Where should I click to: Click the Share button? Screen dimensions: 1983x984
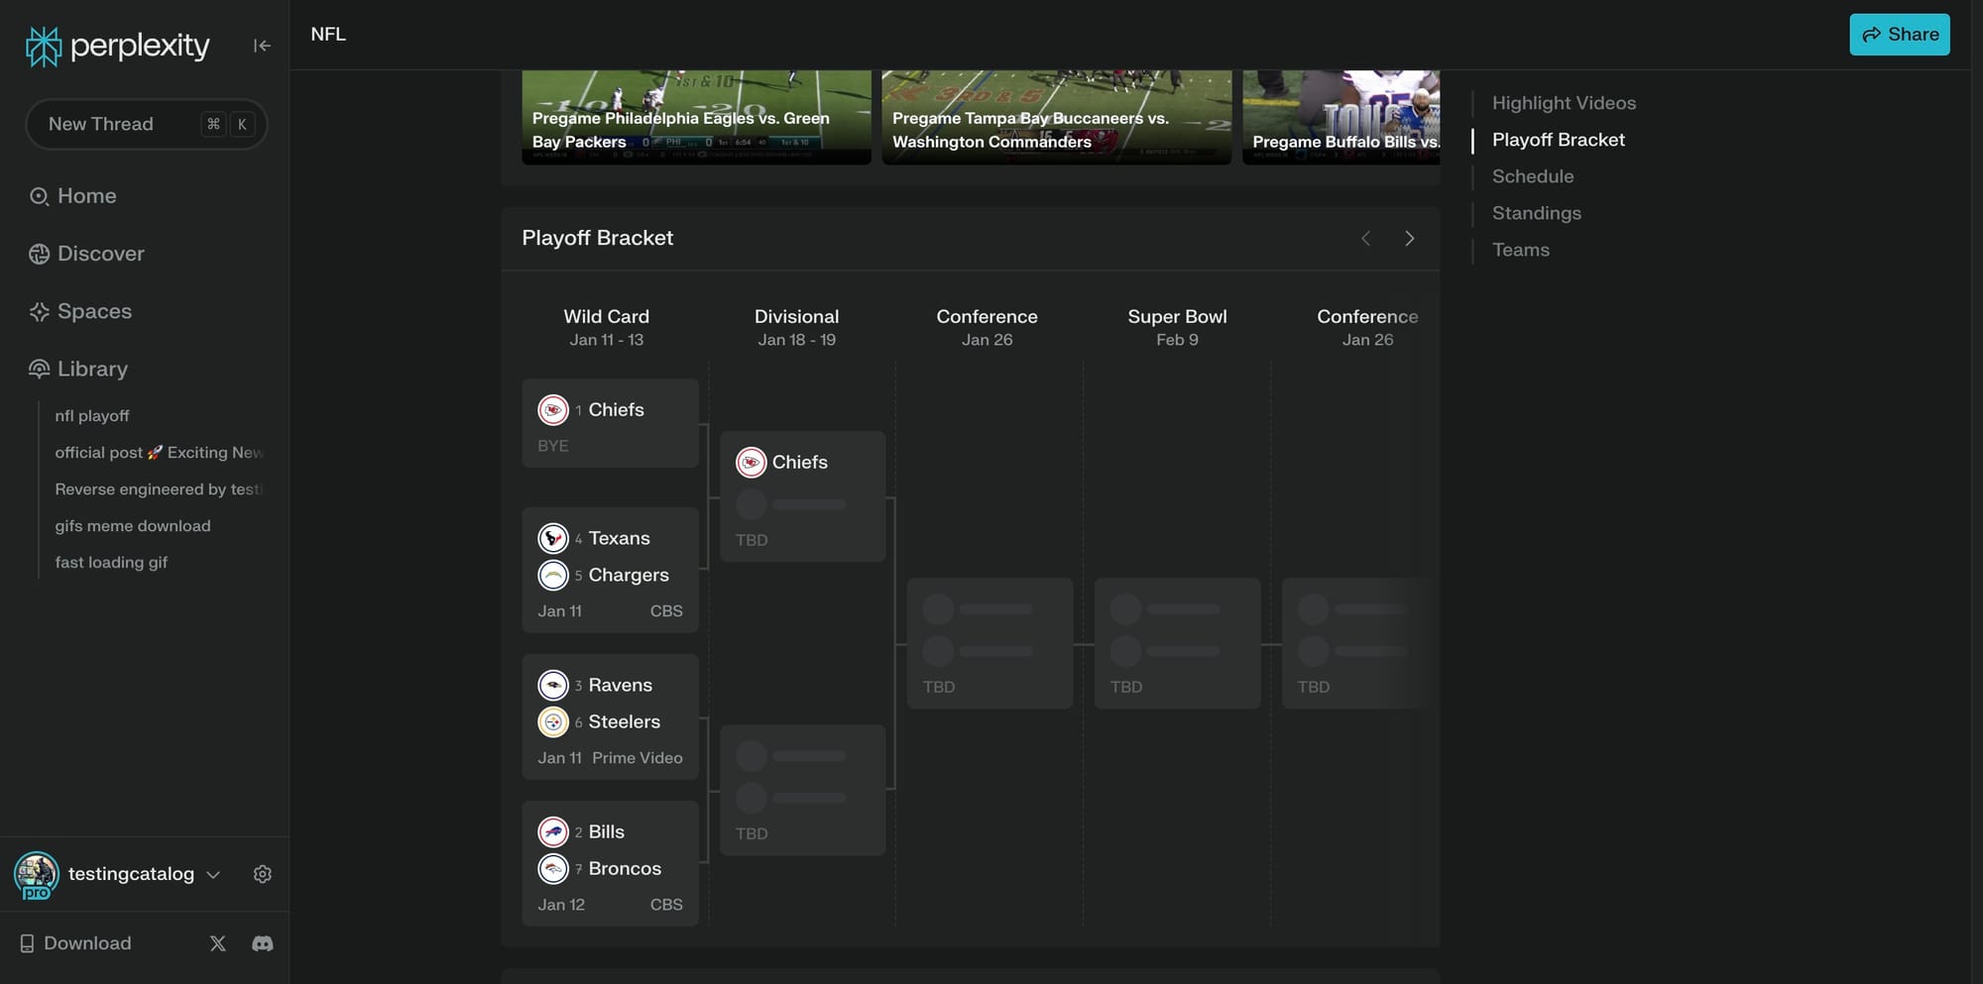tap(1899, 35)
